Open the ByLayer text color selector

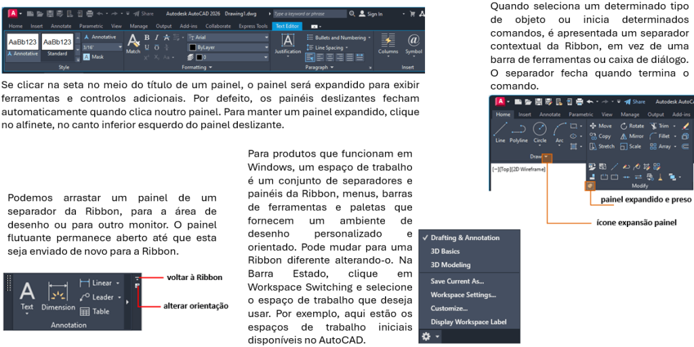(228, 47)
